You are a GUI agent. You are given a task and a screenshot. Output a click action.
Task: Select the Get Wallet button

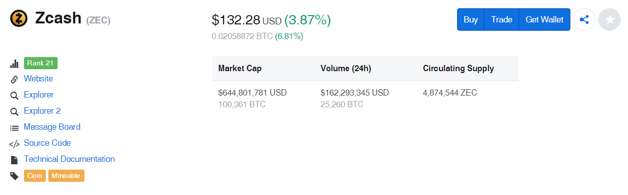point(544,19)
